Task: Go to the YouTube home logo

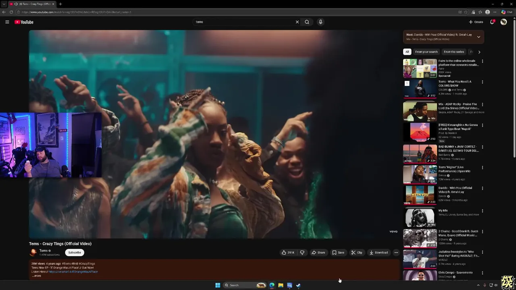Action: (24, 22)
